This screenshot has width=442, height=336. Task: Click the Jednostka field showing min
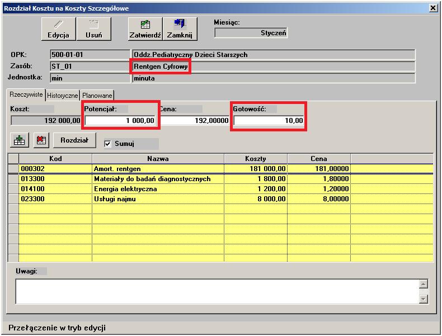pyautogui.click(x=90, y=78)
